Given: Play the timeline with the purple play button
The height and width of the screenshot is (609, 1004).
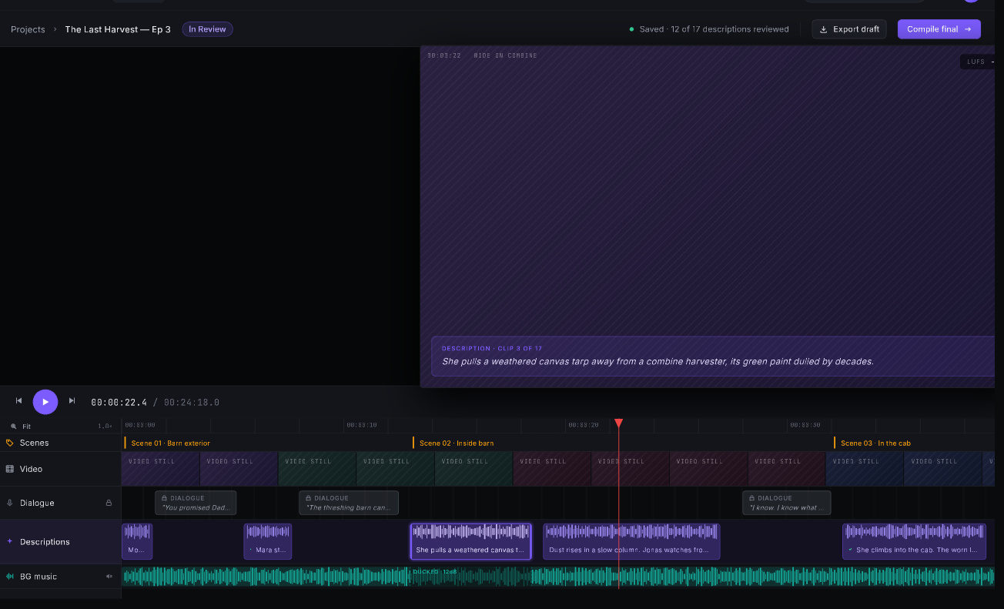Looking at the screenshot, I should click(45, 402).
